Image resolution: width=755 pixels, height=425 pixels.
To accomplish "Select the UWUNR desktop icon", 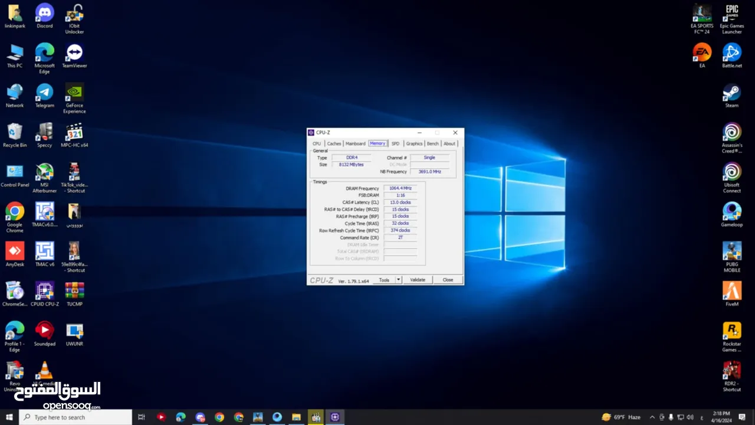I will point(74,334).
